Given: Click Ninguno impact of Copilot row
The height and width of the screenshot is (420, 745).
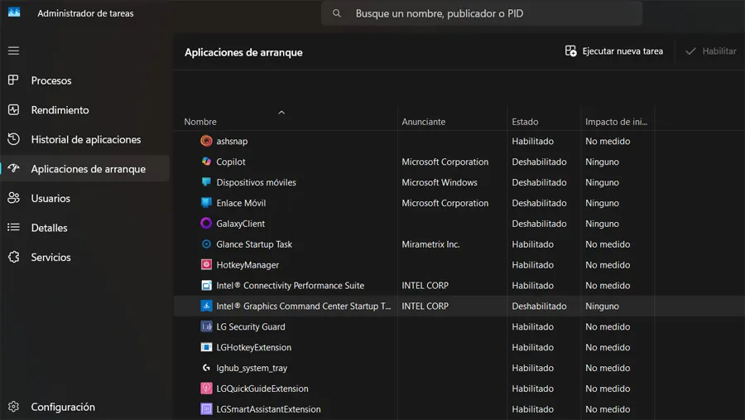Looking at the screenshot, I should (602, 162).
